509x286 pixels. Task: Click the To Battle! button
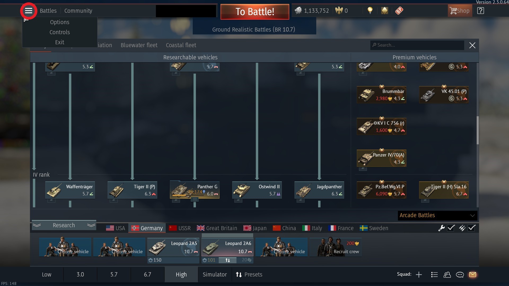click(x=255, y=12)
